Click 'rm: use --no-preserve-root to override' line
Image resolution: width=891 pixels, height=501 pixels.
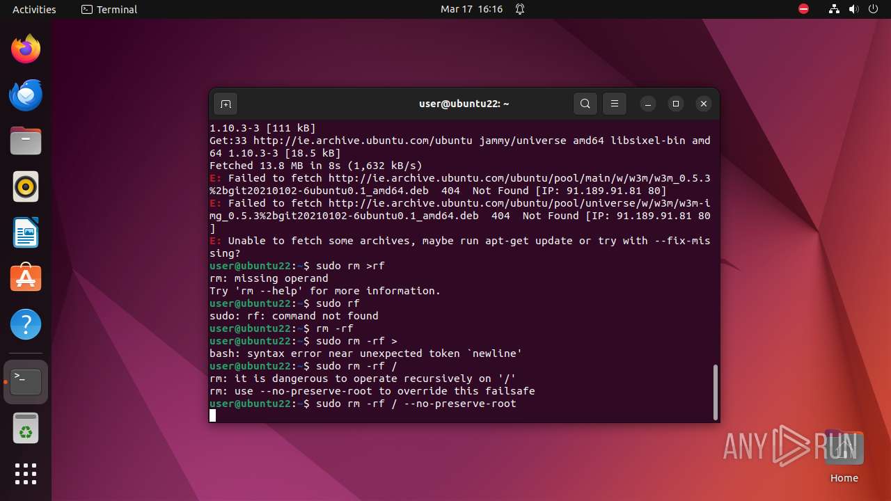click(x=372, y=391)
